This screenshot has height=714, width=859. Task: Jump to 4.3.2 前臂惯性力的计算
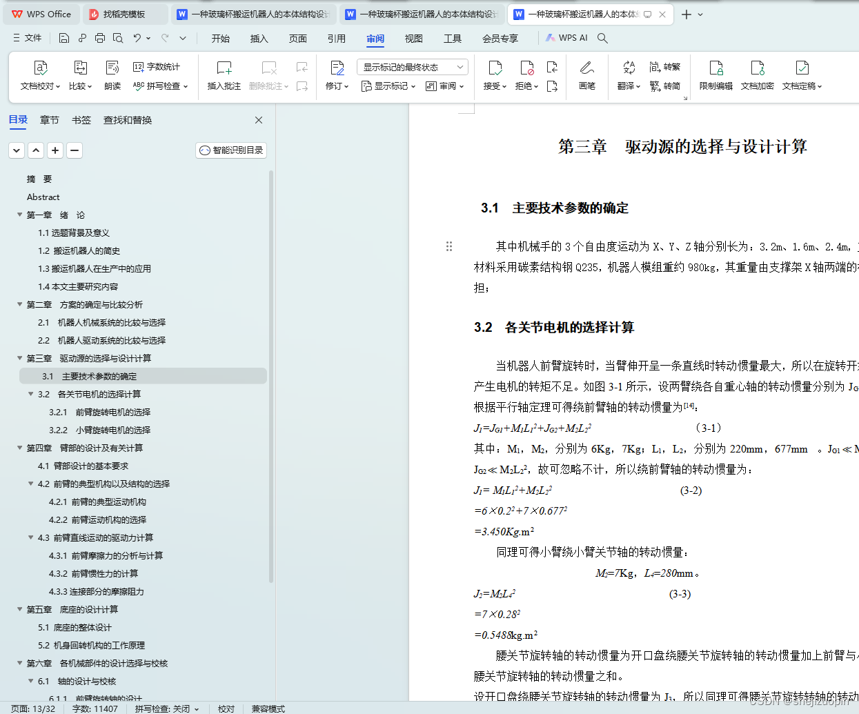click(x=93, y=573)
